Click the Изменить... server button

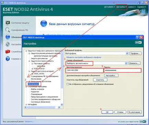click(135, 63)
